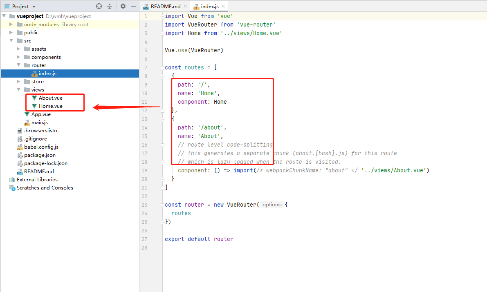487x292 pixels.
Task: Open the Project view dropdown
Action: (x=34, y=7)
